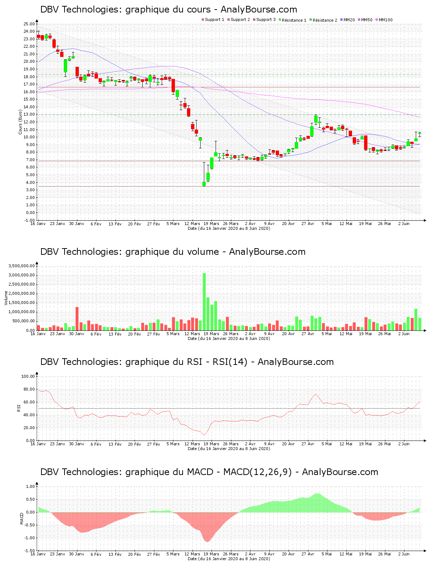Select the MM100 legend label
The height and width of the screenshot is (569, 440).
click(385, 20)
